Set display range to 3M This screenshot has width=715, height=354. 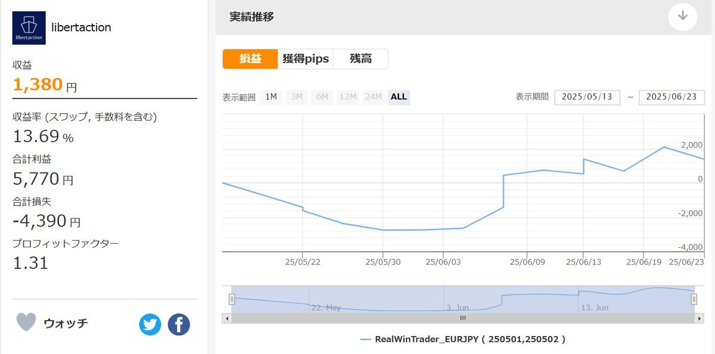pyautogui.click(x=296, y=97)
